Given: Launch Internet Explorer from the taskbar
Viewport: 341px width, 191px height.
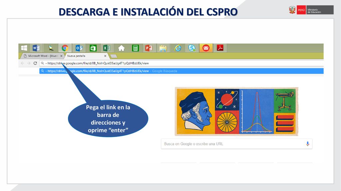Looking at the screenshot, I should (178, 48).
